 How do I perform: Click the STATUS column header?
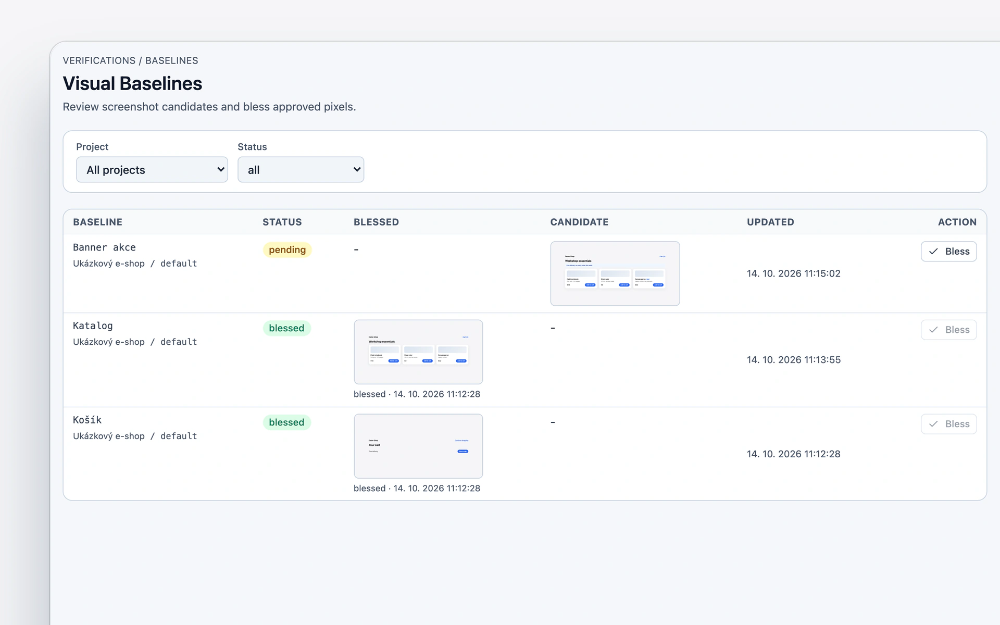282,222
